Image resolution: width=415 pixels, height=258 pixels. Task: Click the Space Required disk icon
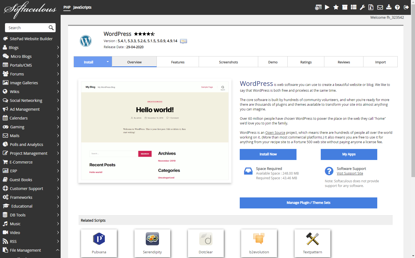(248, 171)
